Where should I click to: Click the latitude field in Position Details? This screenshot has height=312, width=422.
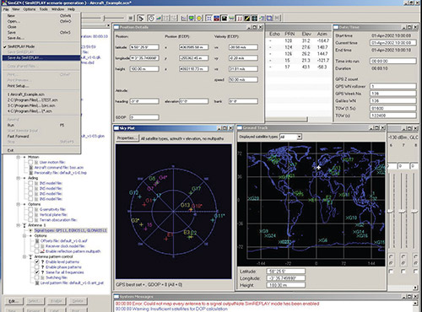(144, 47)
